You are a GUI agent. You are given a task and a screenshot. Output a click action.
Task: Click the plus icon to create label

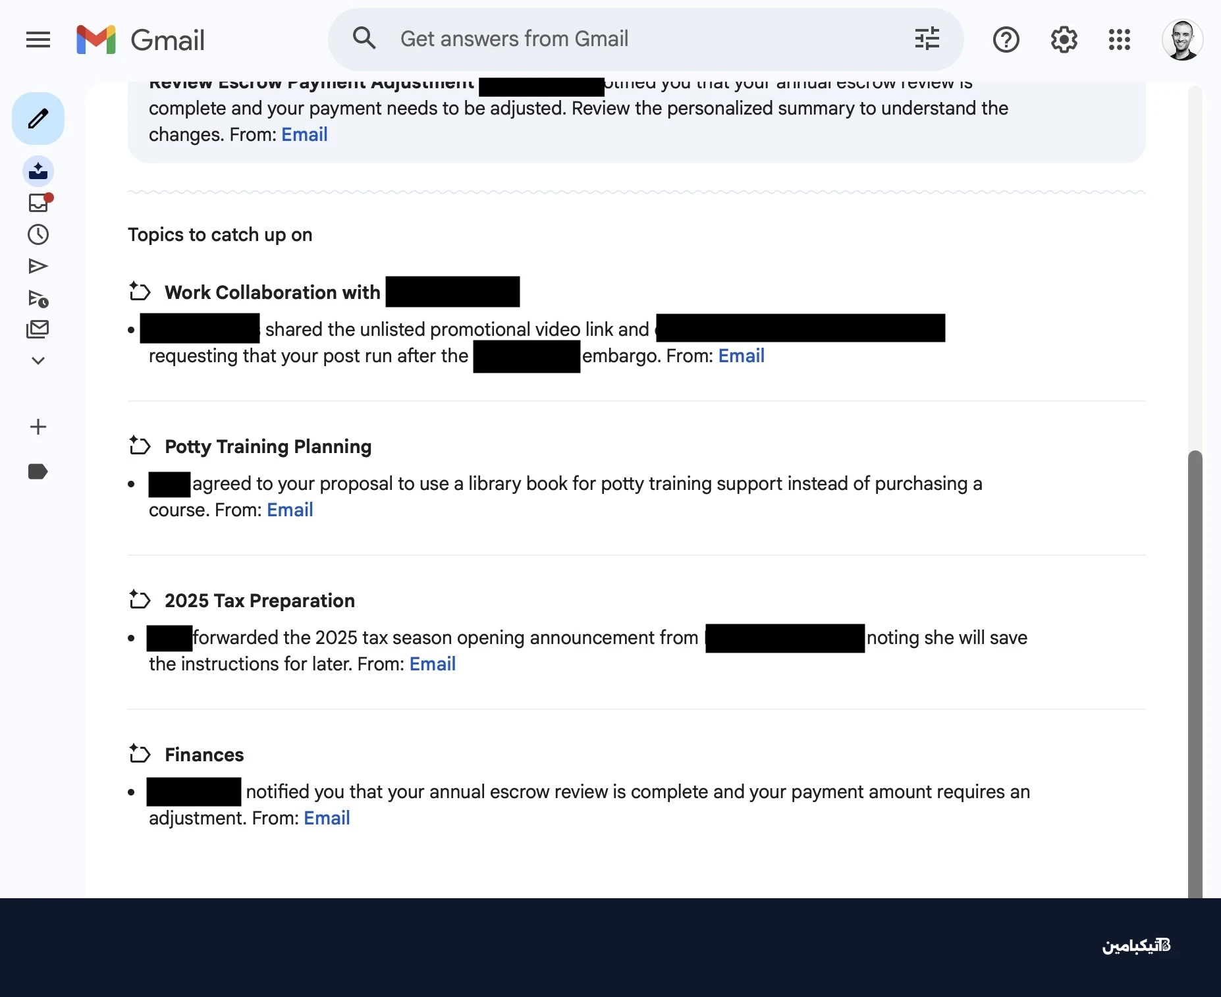point(38,427)
